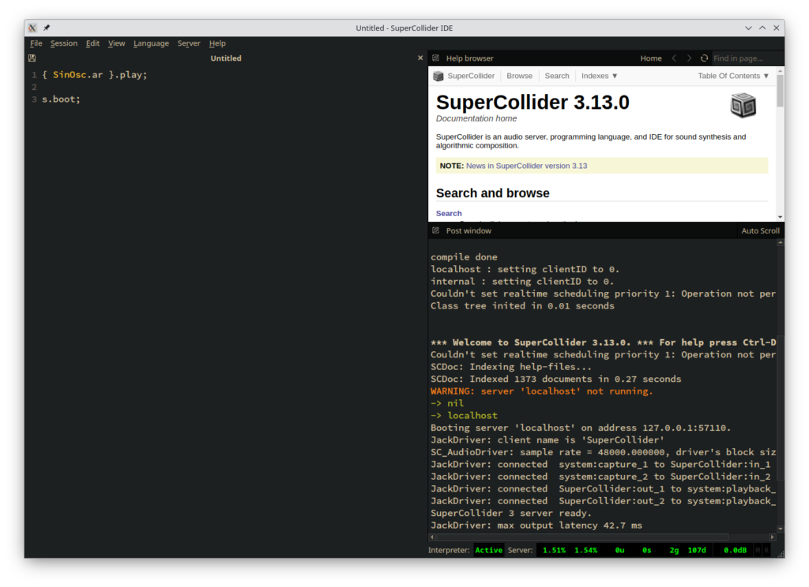Image resolution: width=809 pixels, height=587 pixels.
Task: Open the SuperCollider link in help navigation
Action: [471, 76]
